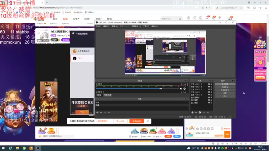Open OBS 编辑(E) menu

(x=106, y=27)
